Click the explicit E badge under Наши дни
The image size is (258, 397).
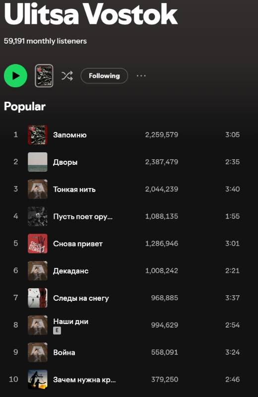57,330
